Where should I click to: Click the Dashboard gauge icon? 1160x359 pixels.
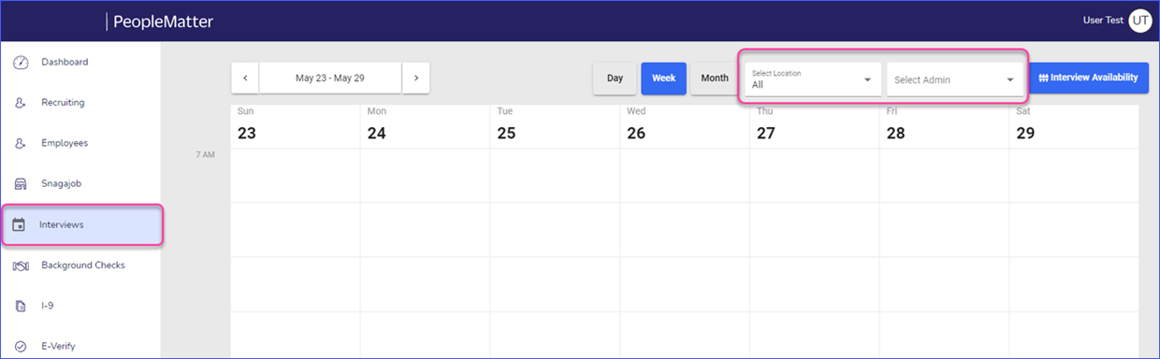click(21, 63)
